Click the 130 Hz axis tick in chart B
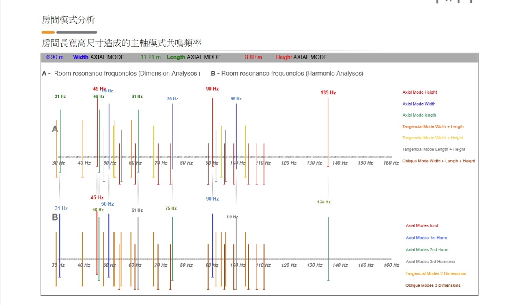The width and height of the screenshot is (519, 305). point(315,265)
